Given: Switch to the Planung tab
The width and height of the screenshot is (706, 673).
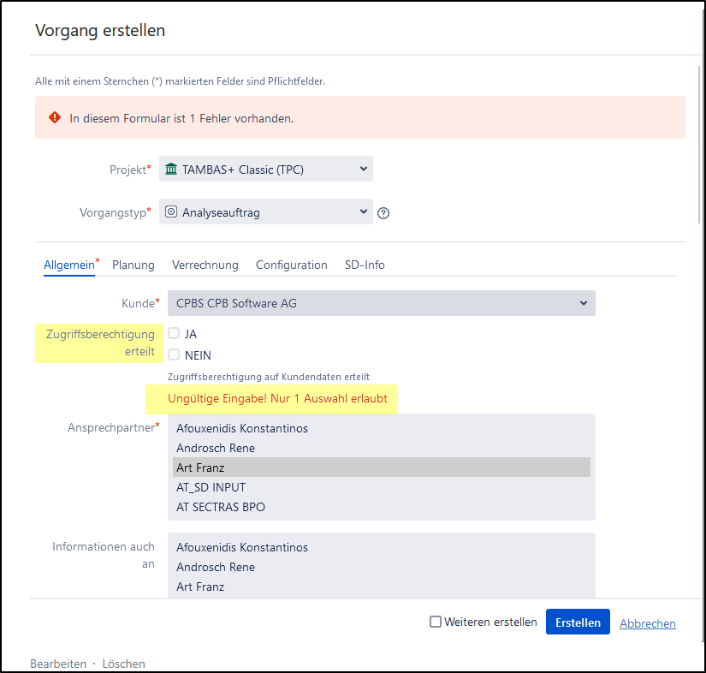Looking at the screenshot, I should coord(133,265).
